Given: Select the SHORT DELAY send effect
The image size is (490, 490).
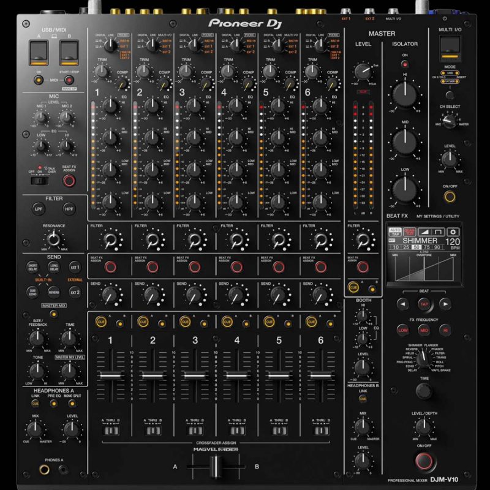Looking at the screenshot, I should click(32, 267).
